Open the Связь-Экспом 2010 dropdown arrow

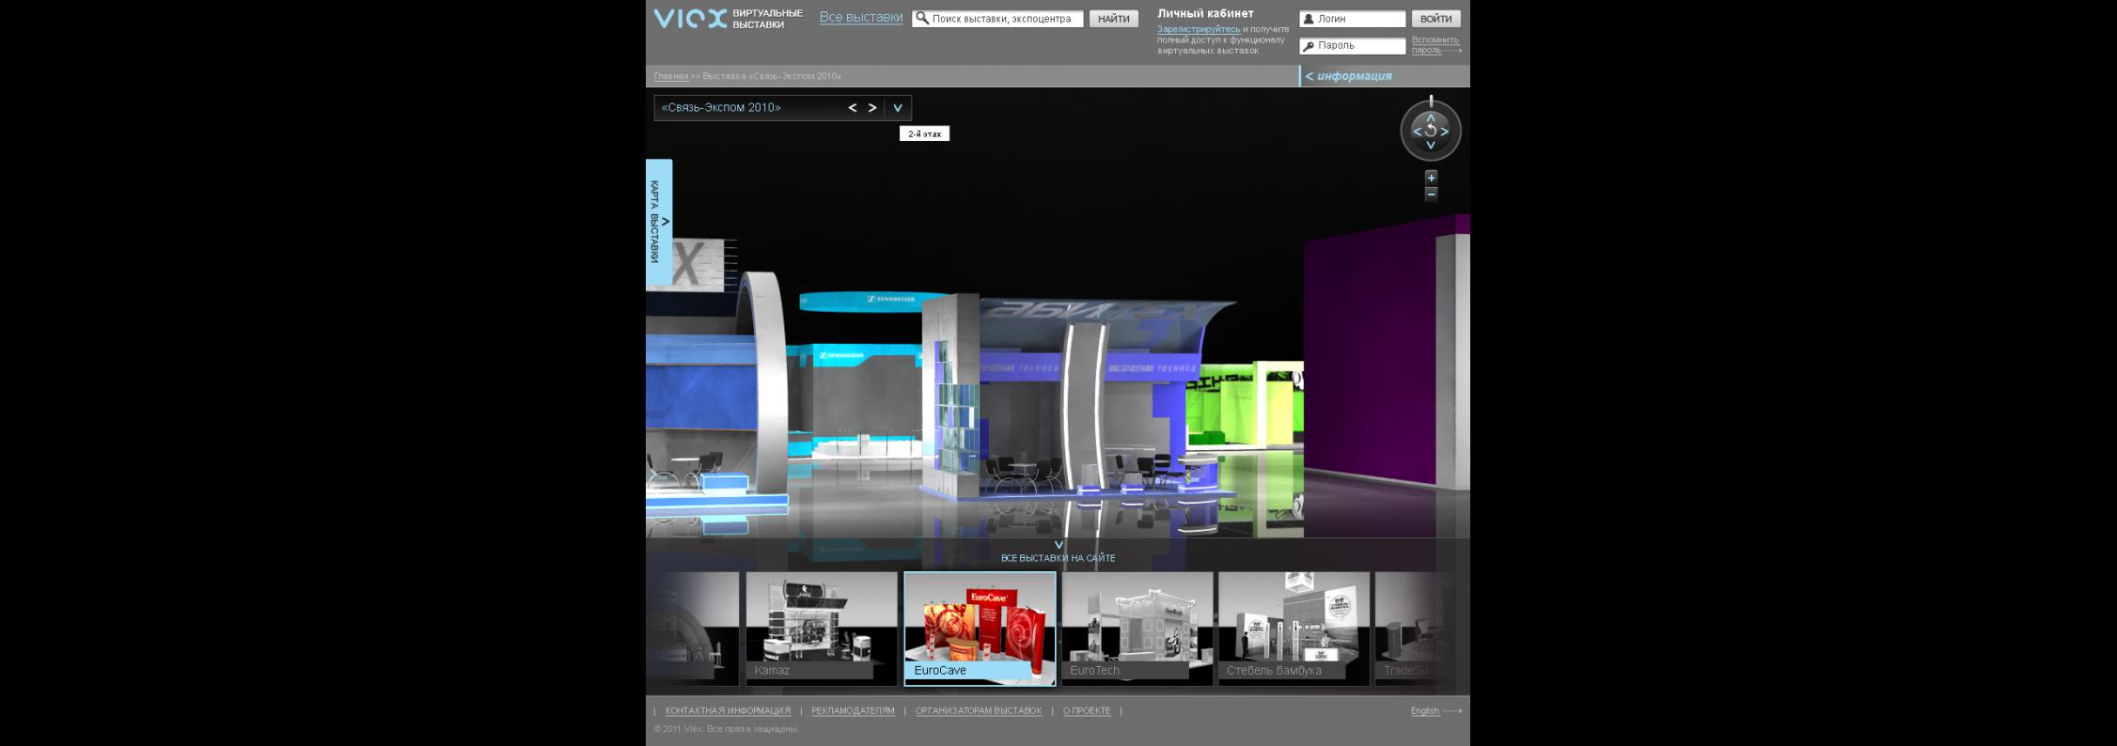pos(898,108)
